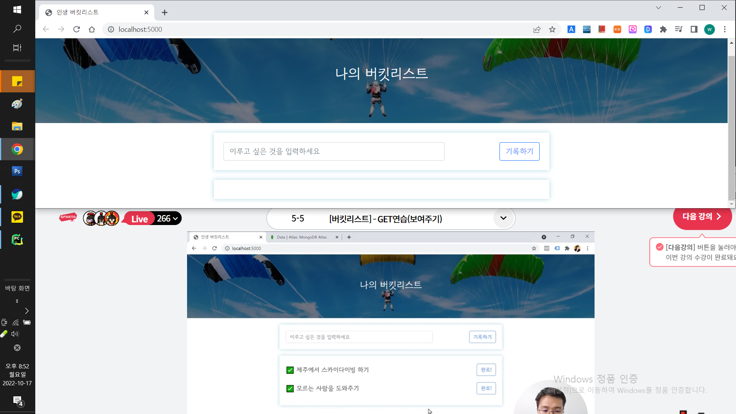Open Photoshop from the taskbar
Viewport: 736px width, 414px height.
17,171
